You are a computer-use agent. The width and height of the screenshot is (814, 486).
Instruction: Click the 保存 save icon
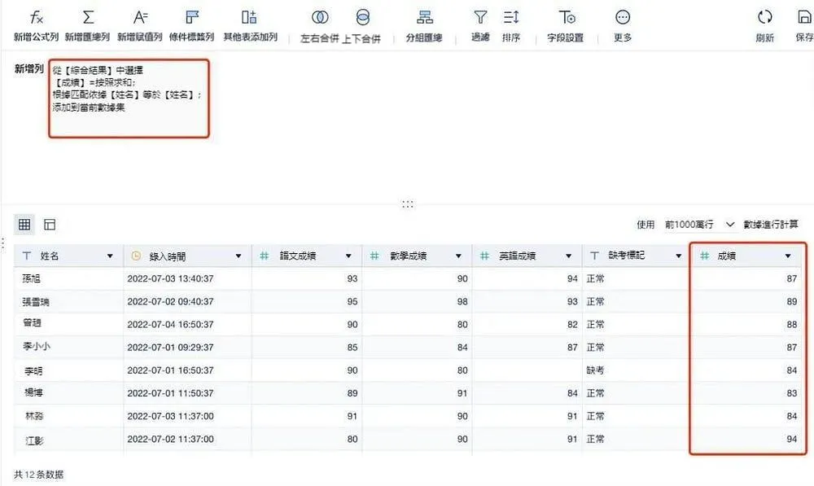(x=804, y=17)
